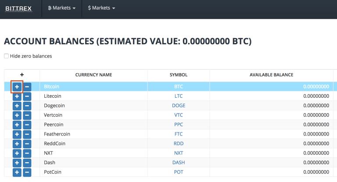Screen dimensions: 337x182
Task: Click the Peercoin currency name
Action: click(54, 125)
